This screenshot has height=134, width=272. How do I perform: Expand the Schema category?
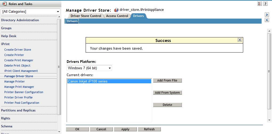(x=7, y=126)
